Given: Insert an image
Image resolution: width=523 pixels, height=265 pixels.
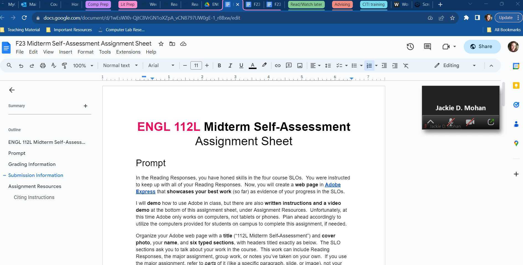Looking at the screenshot, I should click(300, 65).
